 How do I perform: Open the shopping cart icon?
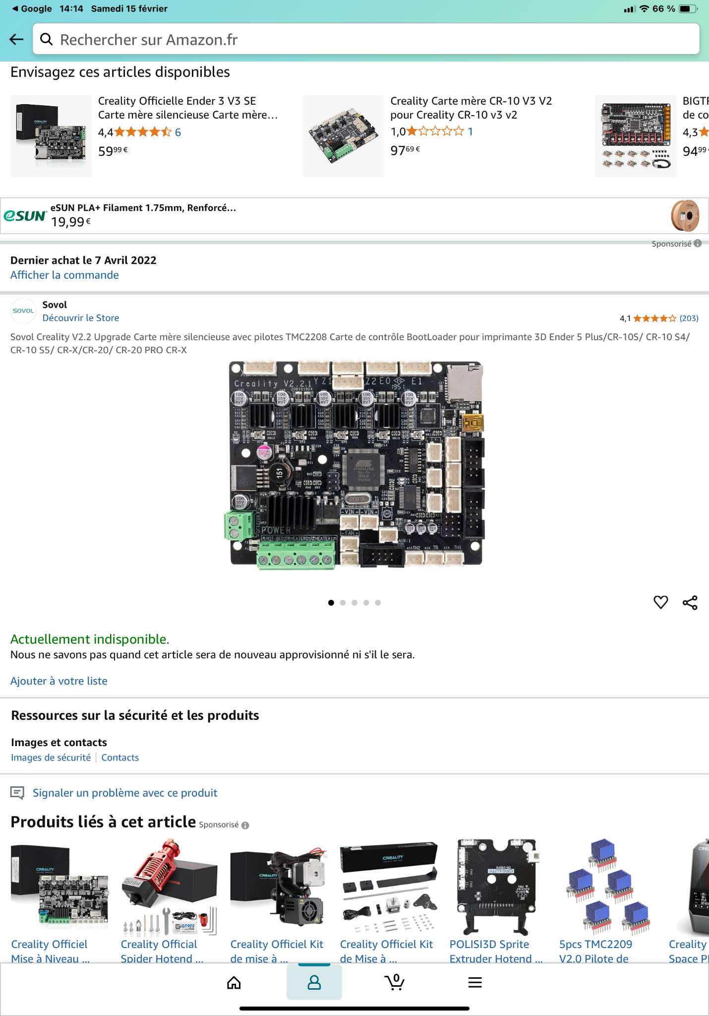[395, 982]
